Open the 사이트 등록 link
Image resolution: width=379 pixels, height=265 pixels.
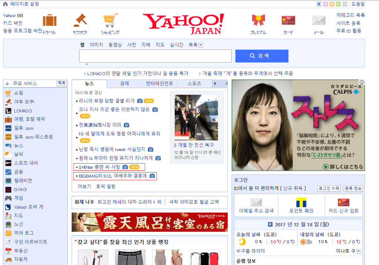348,23
